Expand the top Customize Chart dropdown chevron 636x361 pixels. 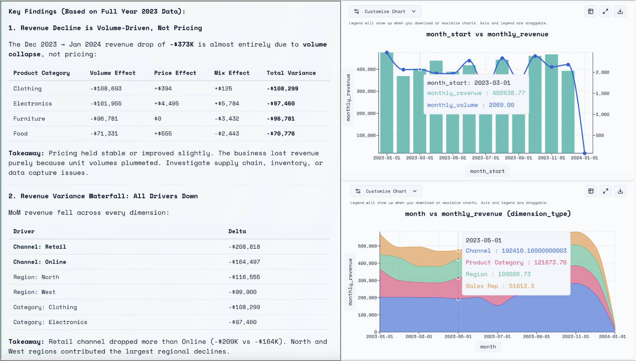(414, 11)
